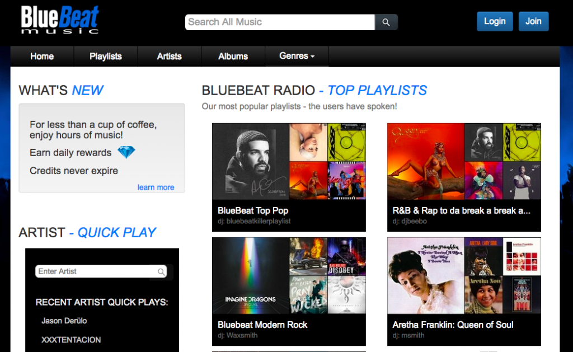Click 'Credits never expire' text
The width and height of the screenshot is (573, 352).
click(x=74, y=171)
